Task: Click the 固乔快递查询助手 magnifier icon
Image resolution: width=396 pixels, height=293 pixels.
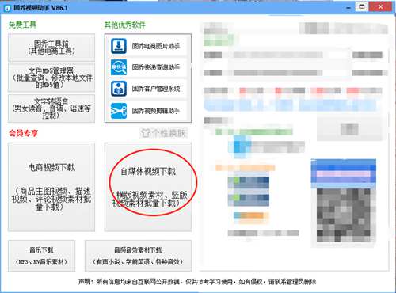Action: (x=119, y=67)
